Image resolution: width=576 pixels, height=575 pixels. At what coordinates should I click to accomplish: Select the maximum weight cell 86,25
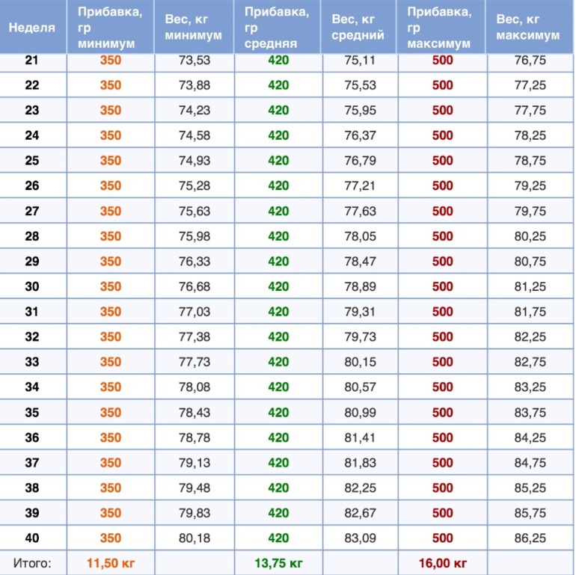click(530, 538)
